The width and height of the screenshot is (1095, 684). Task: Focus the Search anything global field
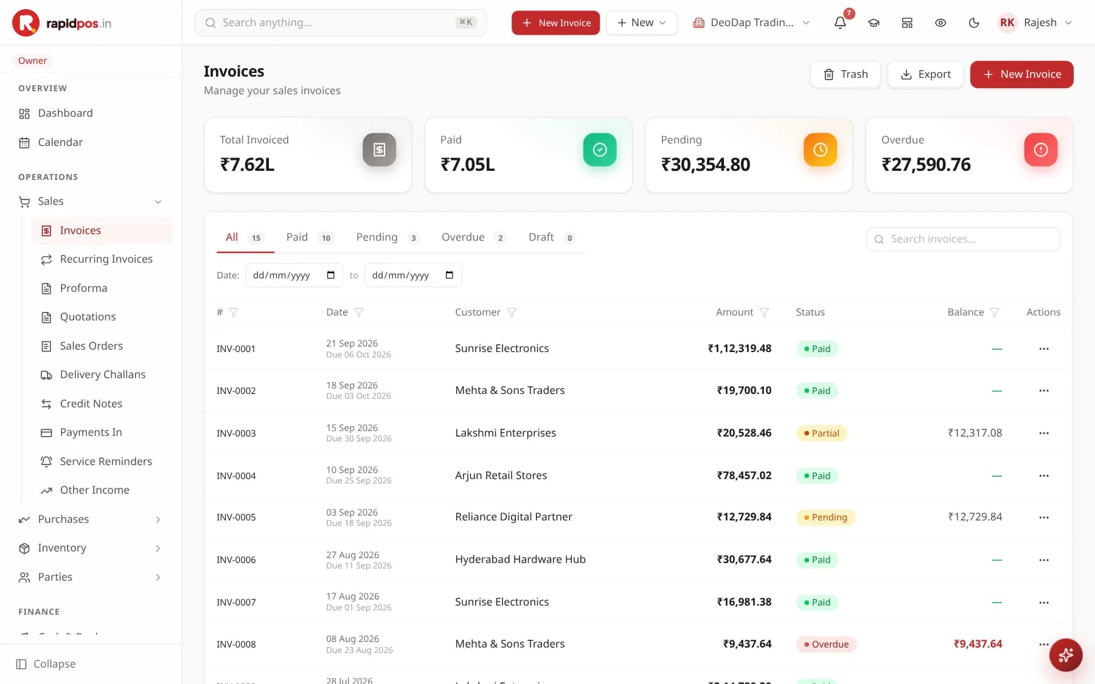coord(340,22)
